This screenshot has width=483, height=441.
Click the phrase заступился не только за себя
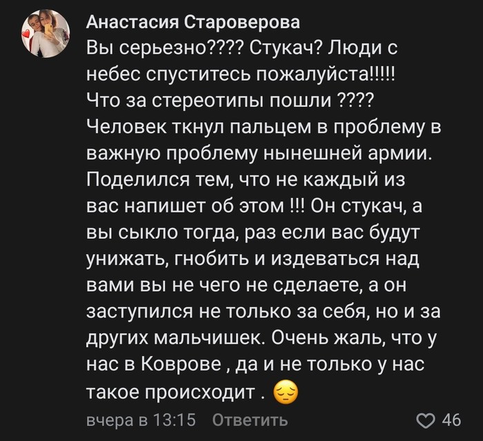coord(230,313)
